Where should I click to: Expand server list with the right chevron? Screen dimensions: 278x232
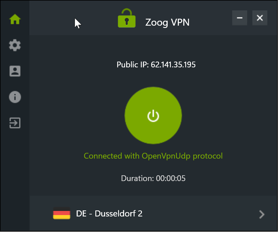(x=262, y=214)
